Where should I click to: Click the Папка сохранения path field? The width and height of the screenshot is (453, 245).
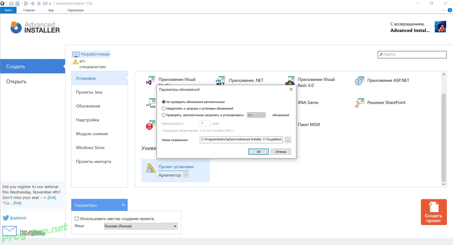(x=241, y=140)
